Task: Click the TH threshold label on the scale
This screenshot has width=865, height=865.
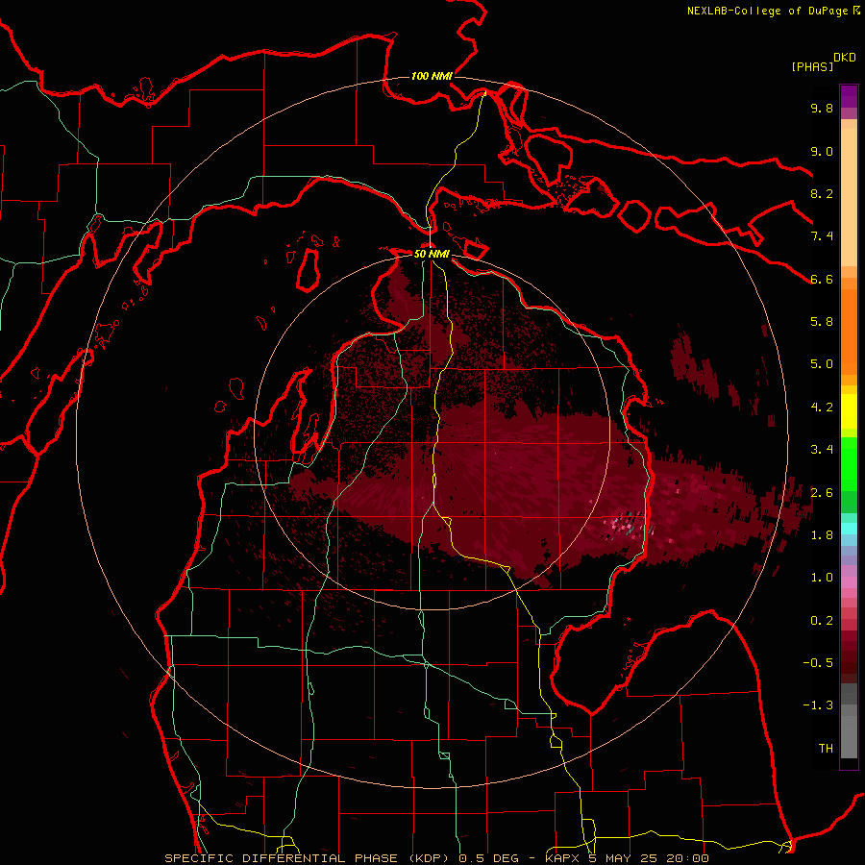Action: point(826,749)
